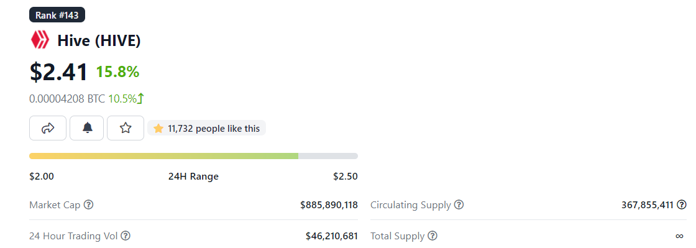
Task: Click the 0.00004208 BTC price text
Action: (x=67, y=98)
